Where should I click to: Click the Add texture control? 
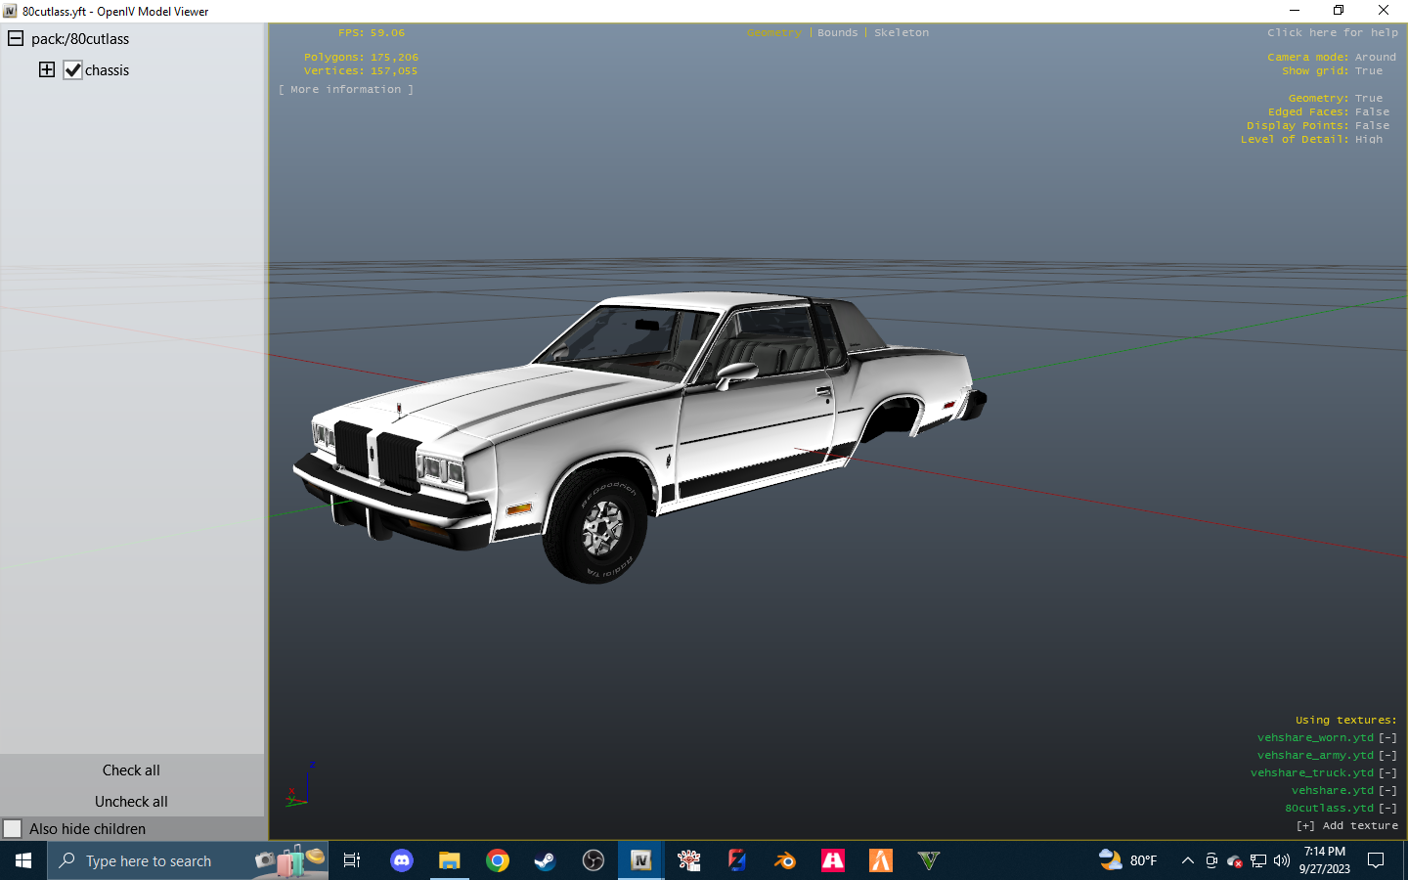(1350, 825)
